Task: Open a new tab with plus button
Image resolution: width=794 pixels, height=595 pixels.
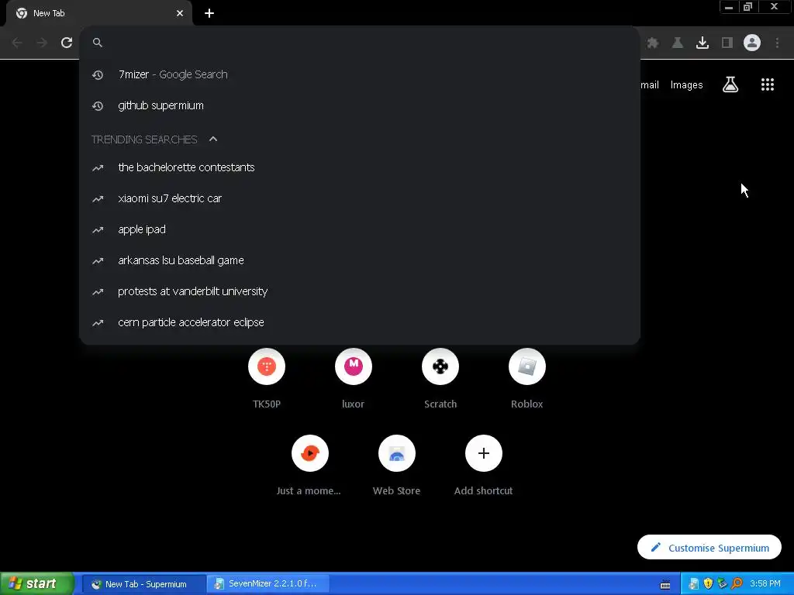Action: pos(209,13)
